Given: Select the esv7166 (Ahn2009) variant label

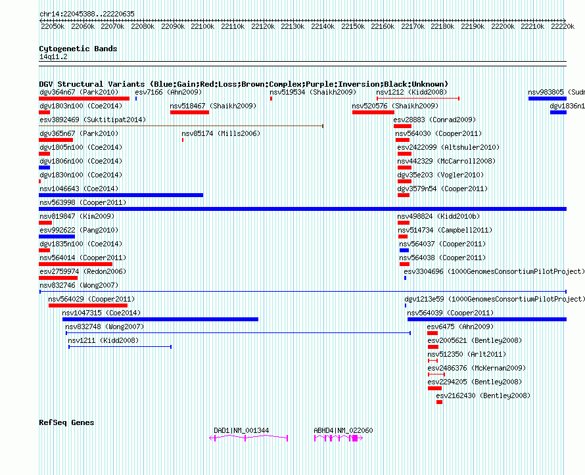Looking at the screenshot, I should [168, 92].
